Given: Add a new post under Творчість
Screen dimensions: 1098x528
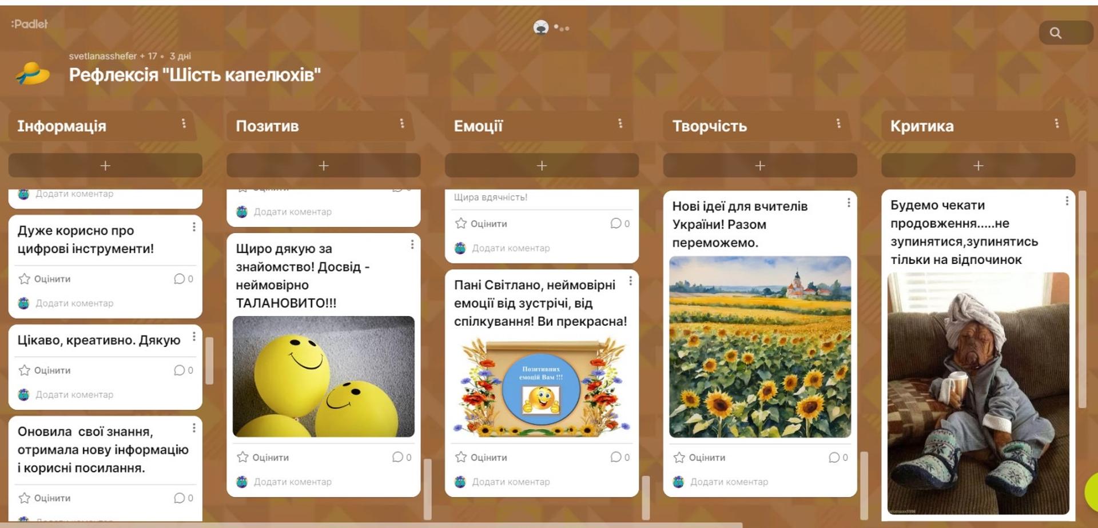Looking at the screenshot, I should 759,166.
